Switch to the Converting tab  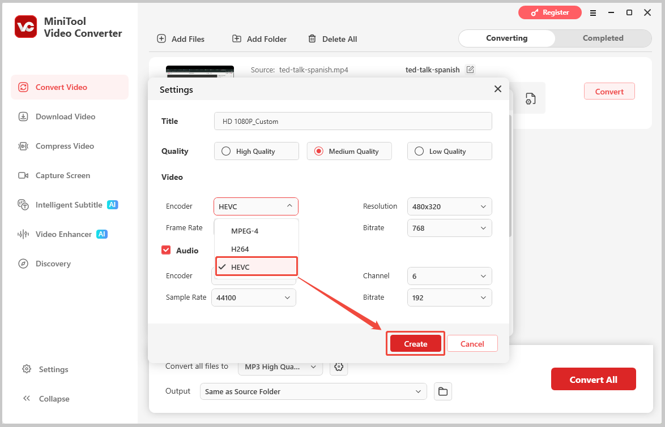point(507,38)
